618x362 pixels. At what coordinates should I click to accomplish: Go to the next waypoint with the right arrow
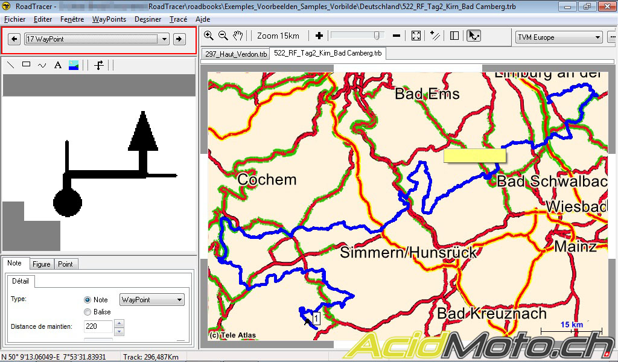tap(179, 39)
